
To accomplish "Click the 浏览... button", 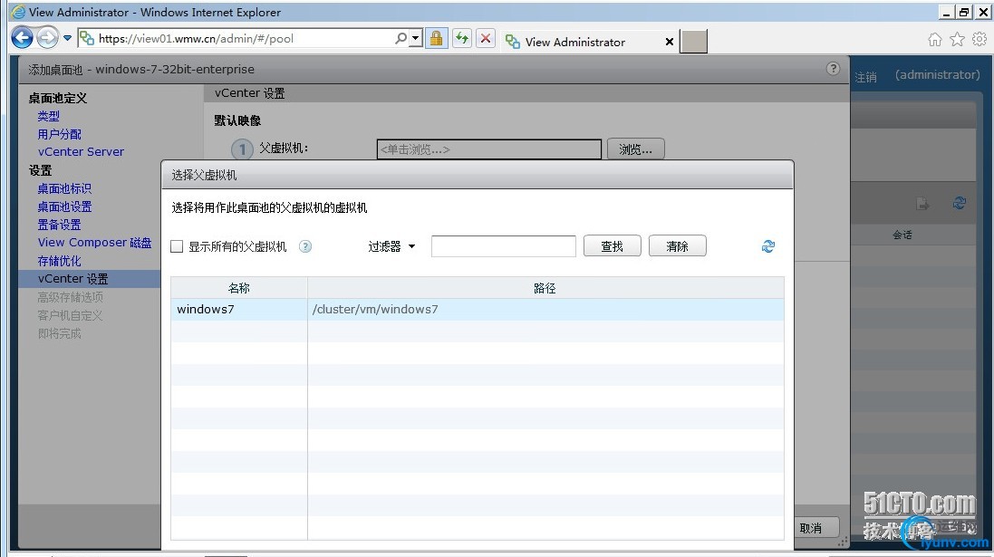I will pyautogui.click(x=635, y=149).
